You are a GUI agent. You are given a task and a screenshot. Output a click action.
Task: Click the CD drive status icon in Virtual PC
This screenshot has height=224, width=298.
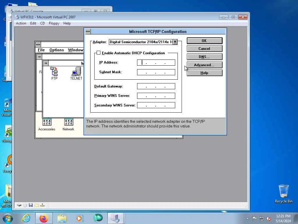tap(25, 205)
